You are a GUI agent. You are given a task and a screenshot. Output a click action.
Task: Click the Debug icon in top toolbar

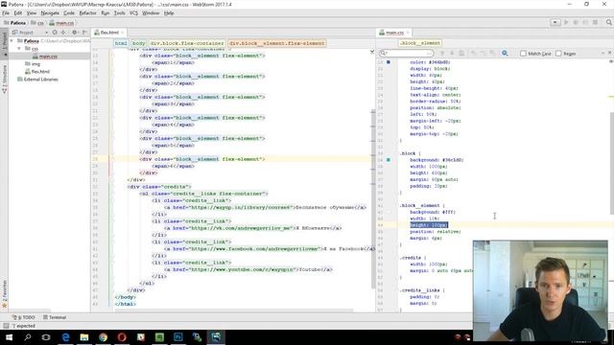click(x=576, y=22)
